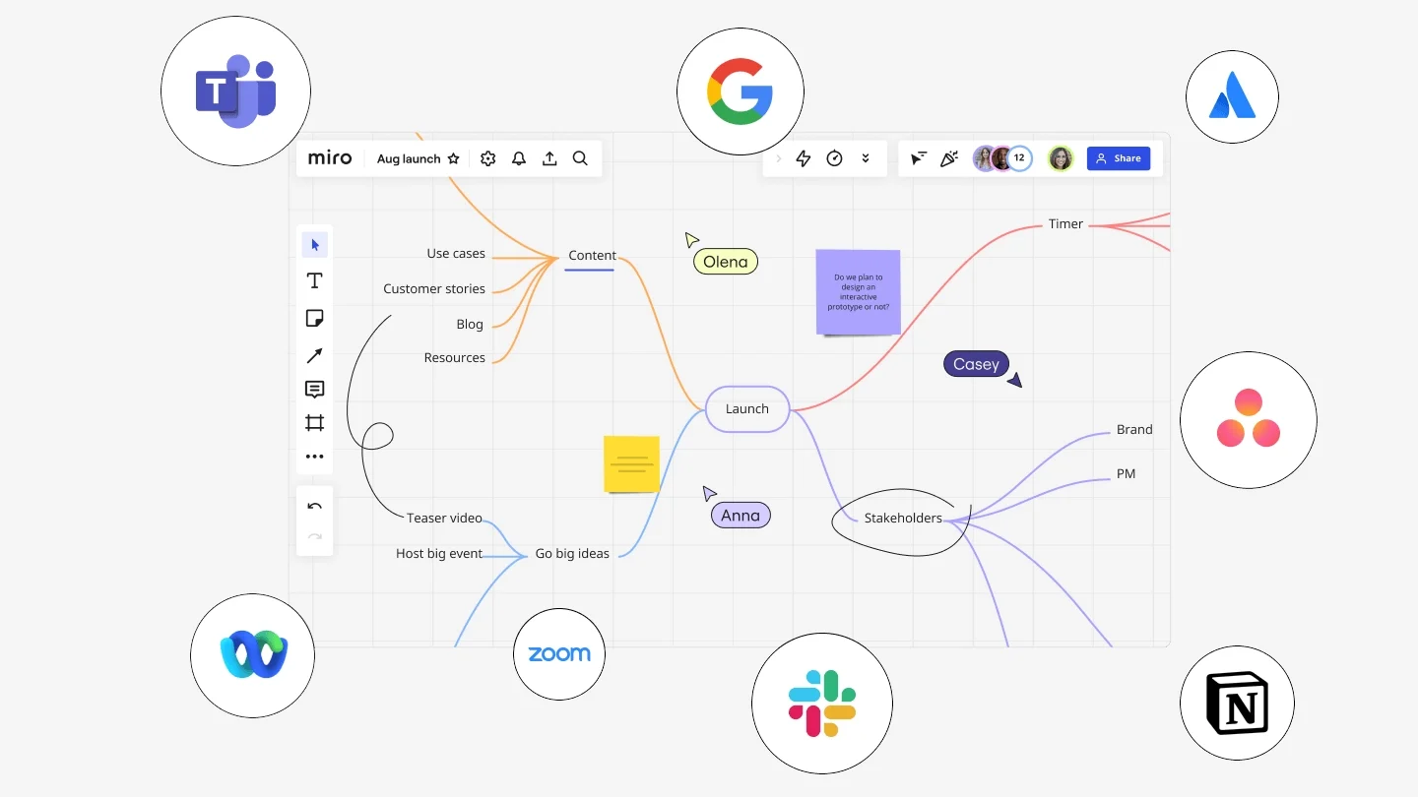This screenshot has width=1418, height=797.
Task: Open more tools ellipsis menu
Action: click(x=315, y=457)
